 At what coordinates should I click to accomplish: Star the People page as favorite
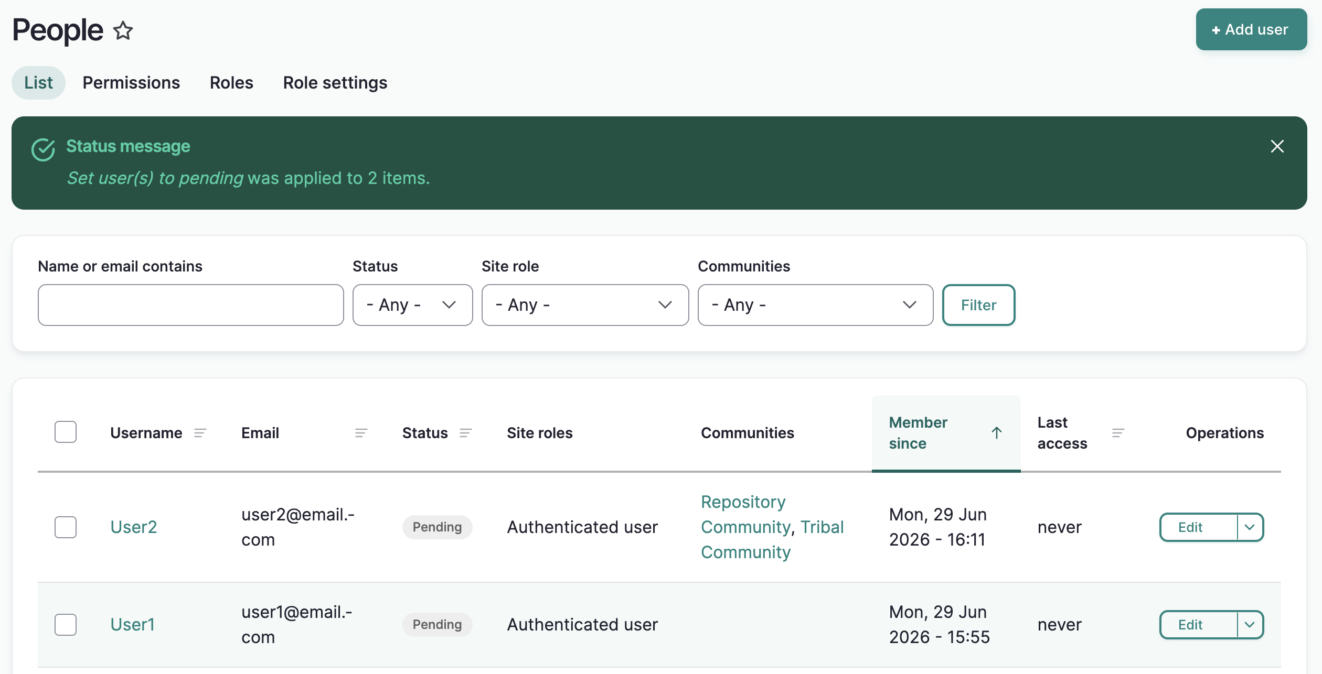coord(123,30)
